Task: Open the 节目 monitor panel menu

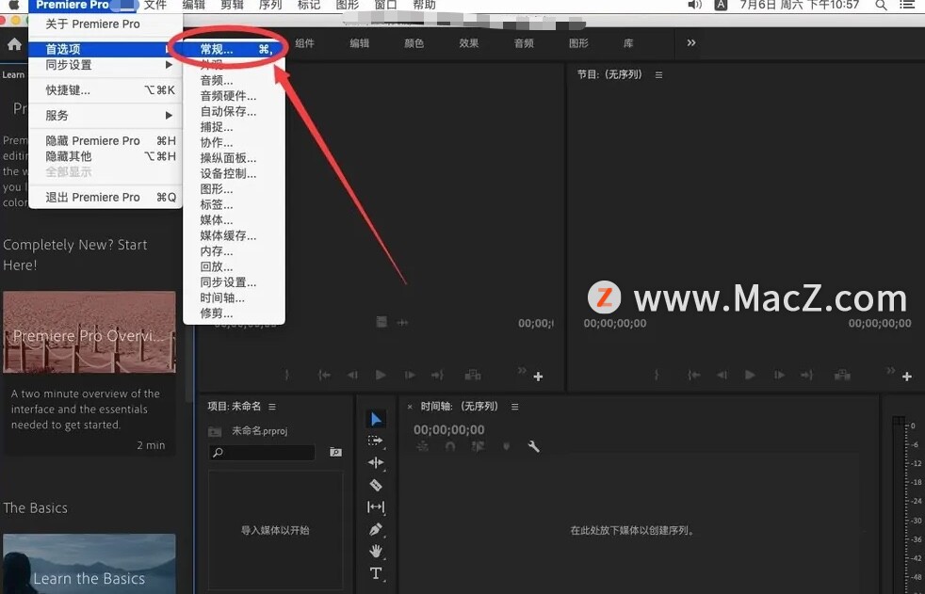Action: pyautogui.click(x=659, y=75)
